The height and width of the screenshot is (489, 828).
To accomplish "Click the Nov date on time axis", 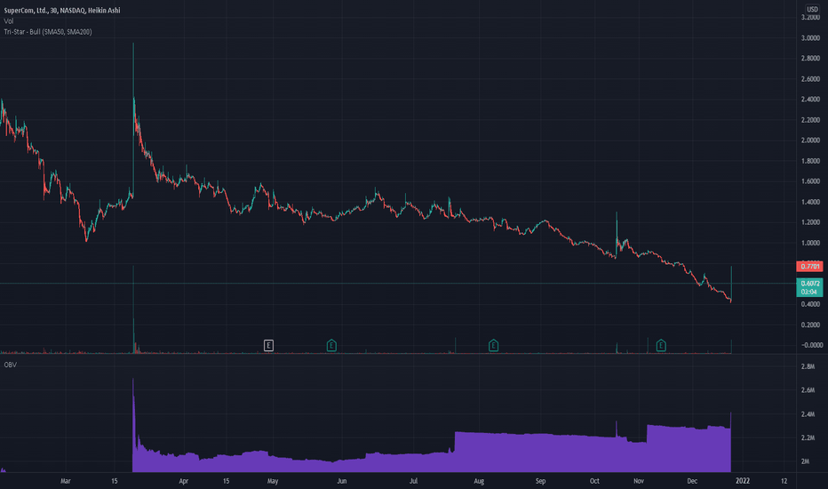I will click(x=639, y=481).
